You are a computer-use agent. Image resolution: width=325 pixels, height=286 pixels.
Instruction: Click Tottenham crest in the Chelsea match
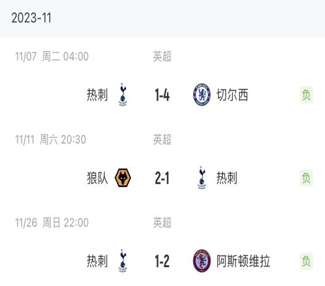(123, 95)
